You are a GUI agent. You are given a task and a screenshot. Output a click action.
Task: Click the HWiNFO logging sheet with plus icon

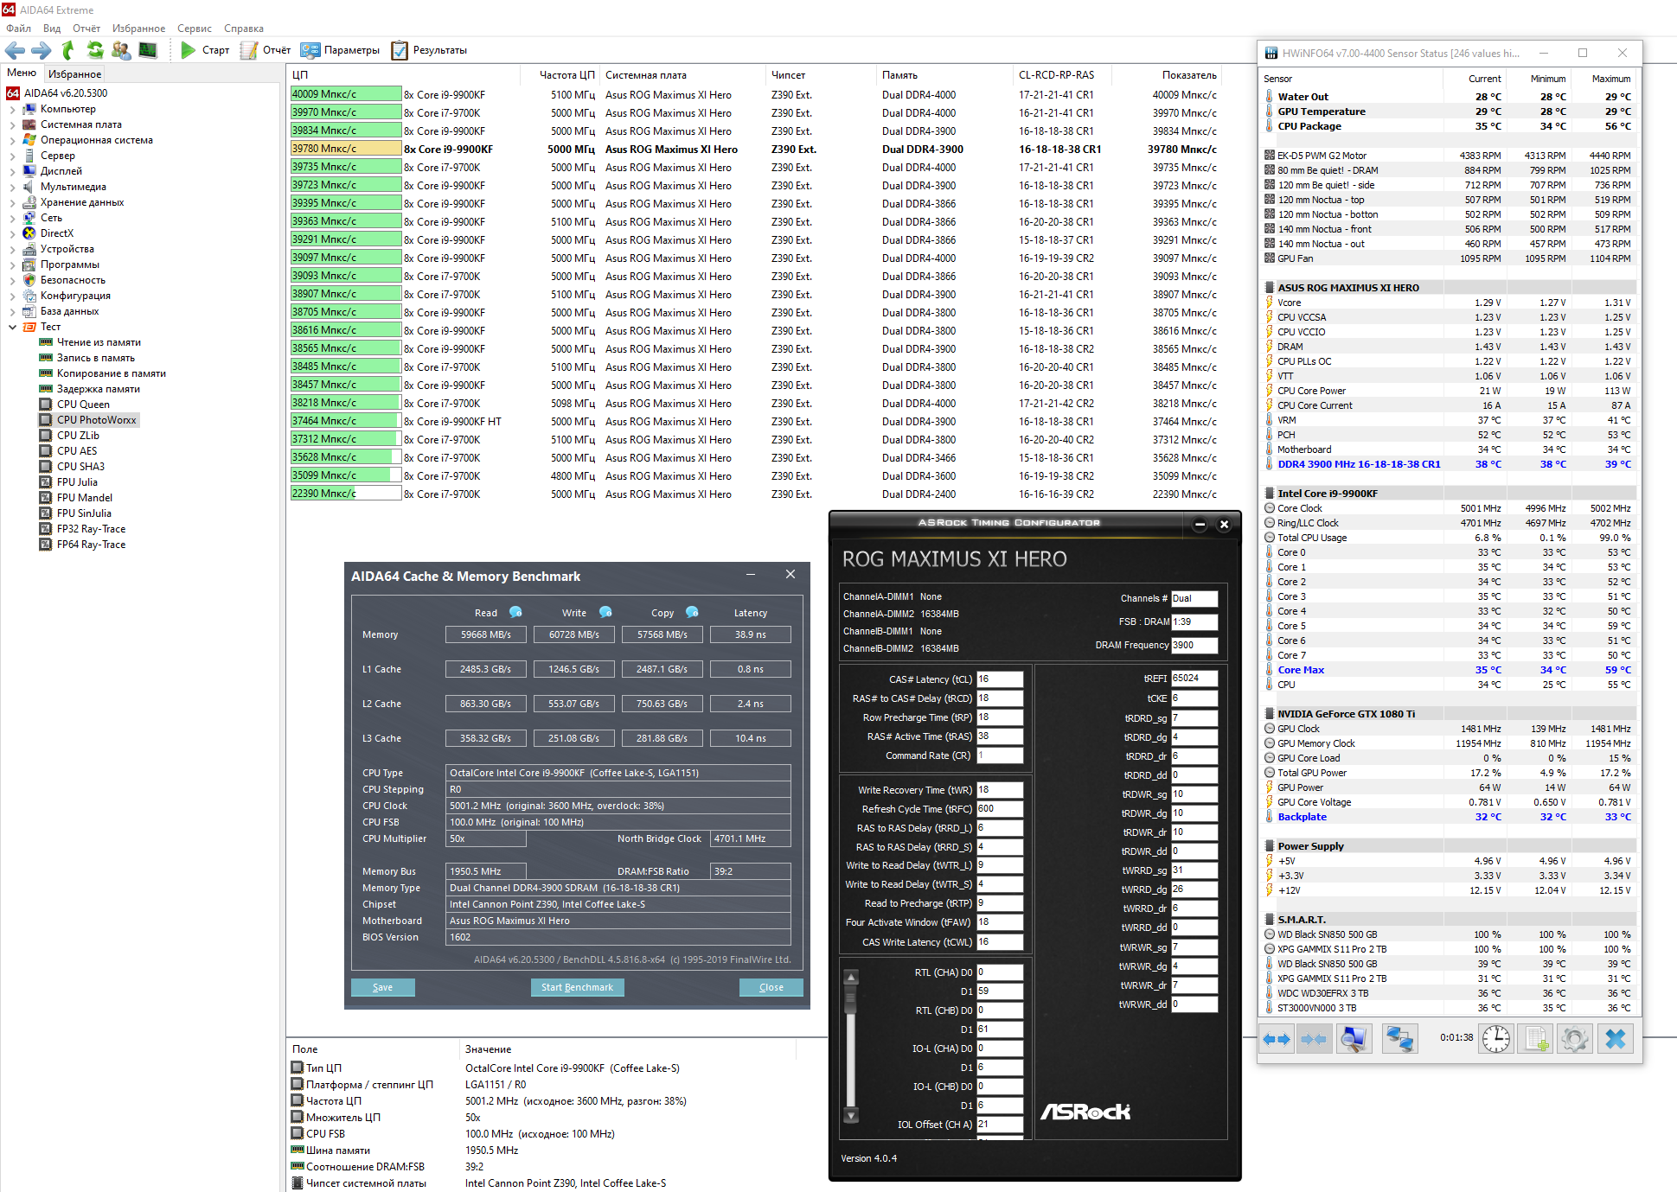[1535, 1038]
